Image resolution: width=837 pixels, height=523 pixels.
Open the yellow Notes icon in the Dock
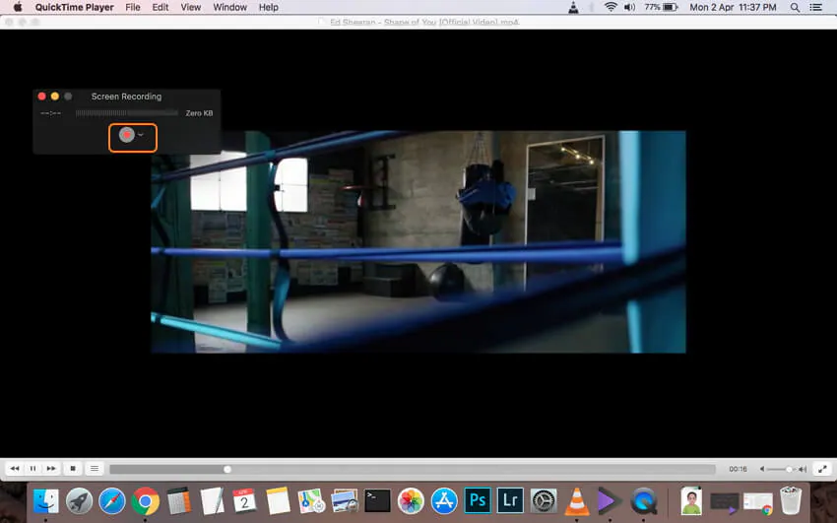[x=278, y=501]
